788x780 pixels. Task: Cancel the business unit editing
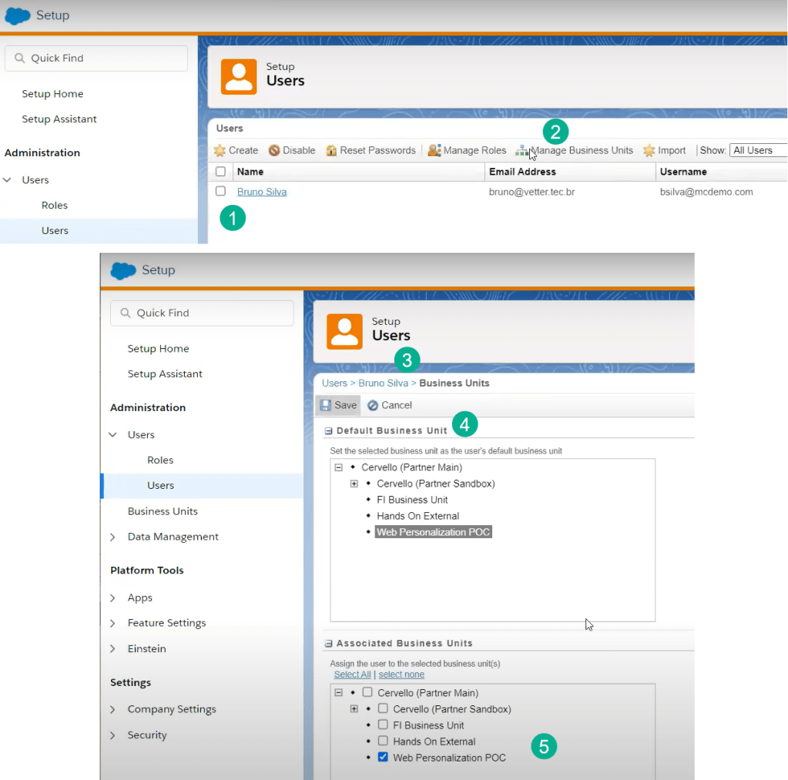pyautogui.click(x=389, y=405)
